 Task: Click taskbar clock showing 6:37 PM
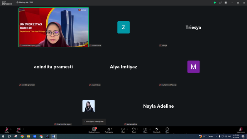pyautogui.click(x=236, y=136)
